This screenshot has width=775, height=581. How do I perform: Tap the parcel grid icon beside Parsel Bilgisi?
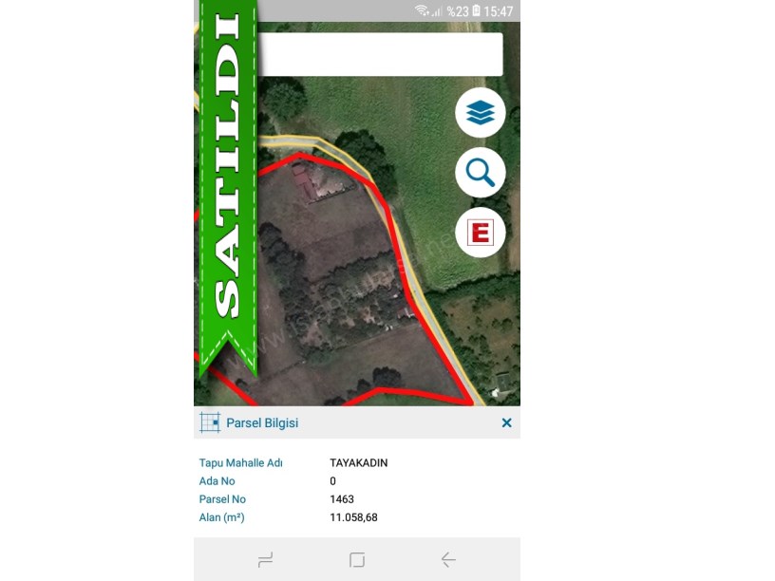coord(210,422)
